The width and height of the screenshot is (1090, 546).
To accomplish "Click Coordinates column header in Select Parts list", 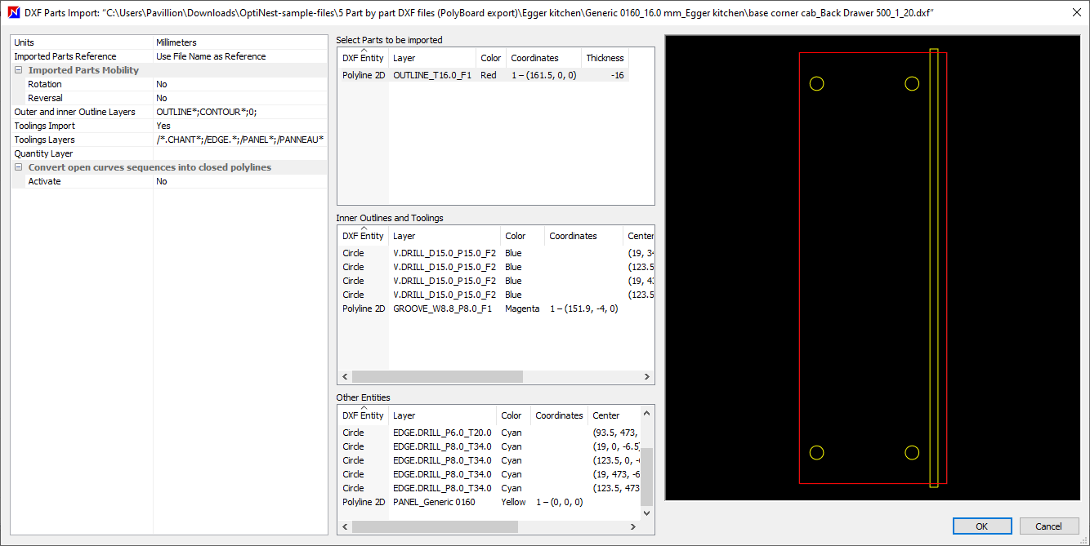I will point(543,58).
